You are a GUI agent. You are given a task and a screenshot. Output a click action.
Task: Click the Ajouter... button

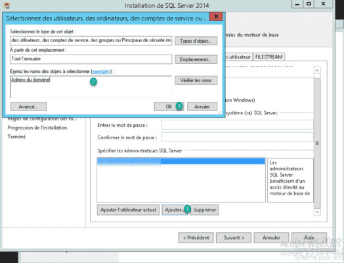click(175, 210)
